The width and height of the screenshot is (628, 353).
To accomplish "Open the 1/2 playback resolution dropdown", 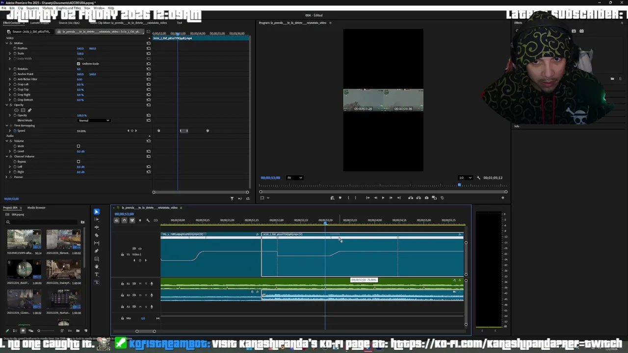I will pyautogui.click(x=465, y=177).
